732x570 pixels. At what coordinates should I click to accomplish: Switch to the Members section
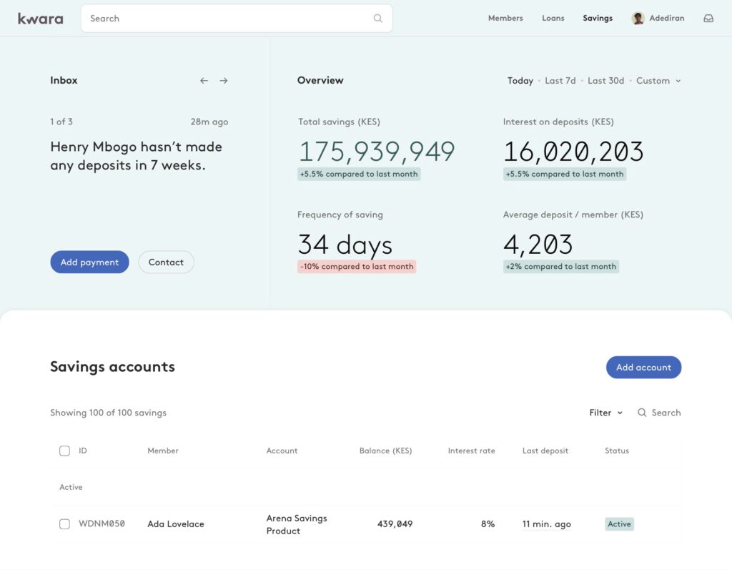(505, 18)
